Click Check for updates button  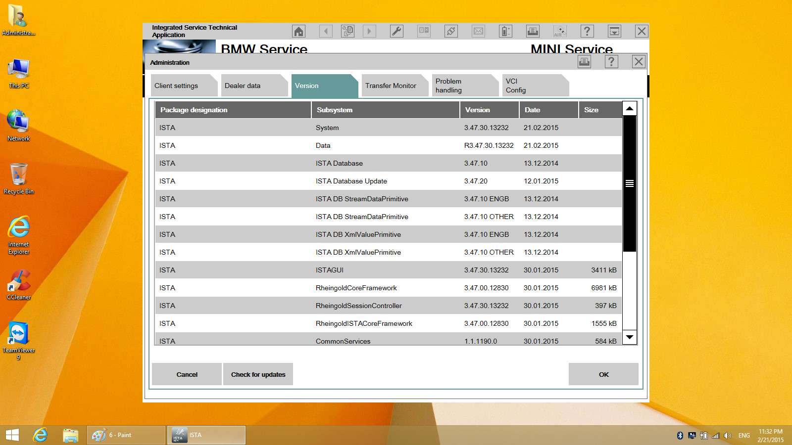(258, 374)
